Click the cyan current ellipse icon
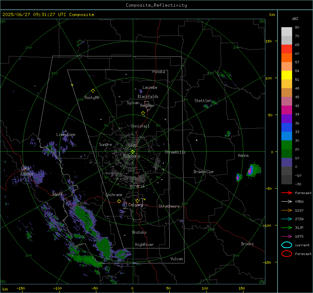 point(287,245)
